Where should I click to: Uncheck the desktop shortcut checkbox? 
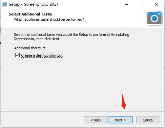pyautogui.click(x=17, y=55)
